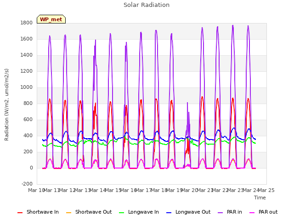Click the Mar 20 PAR in low peak
Viewport: 294px width, 221px height.
(187, 103)
